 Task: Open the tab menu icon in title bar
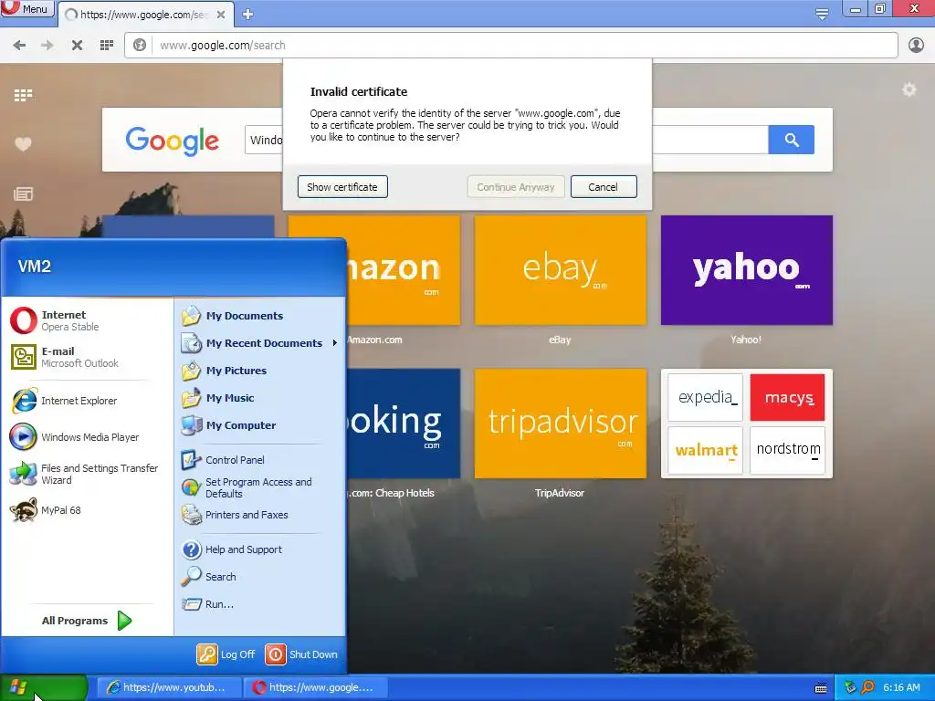[x=822, y=14]
